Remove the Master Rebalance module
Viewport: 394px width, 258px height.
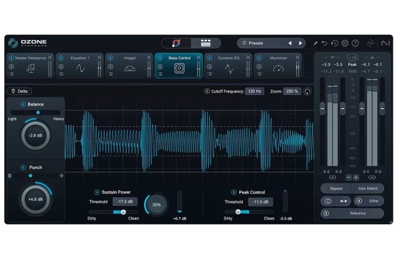click(x=50, y=57)
